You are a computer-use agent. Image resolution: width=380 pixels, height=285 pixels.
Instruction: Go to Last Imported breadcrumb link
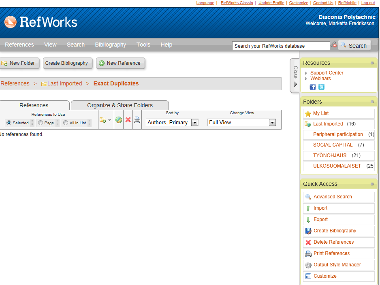pos(64,83)
